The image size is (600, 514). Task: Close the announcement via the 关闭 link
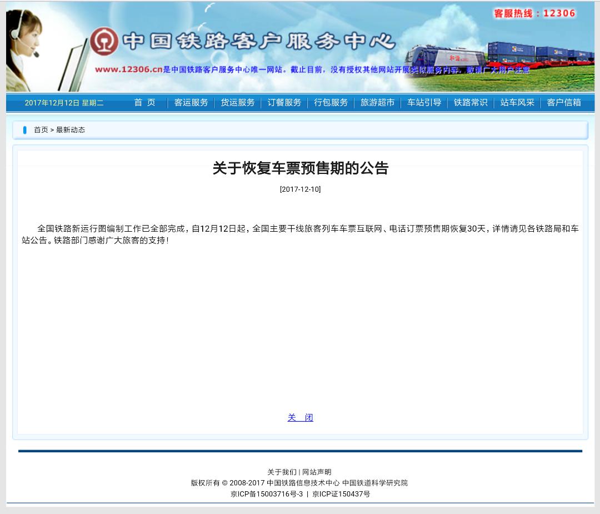(300, 417)
